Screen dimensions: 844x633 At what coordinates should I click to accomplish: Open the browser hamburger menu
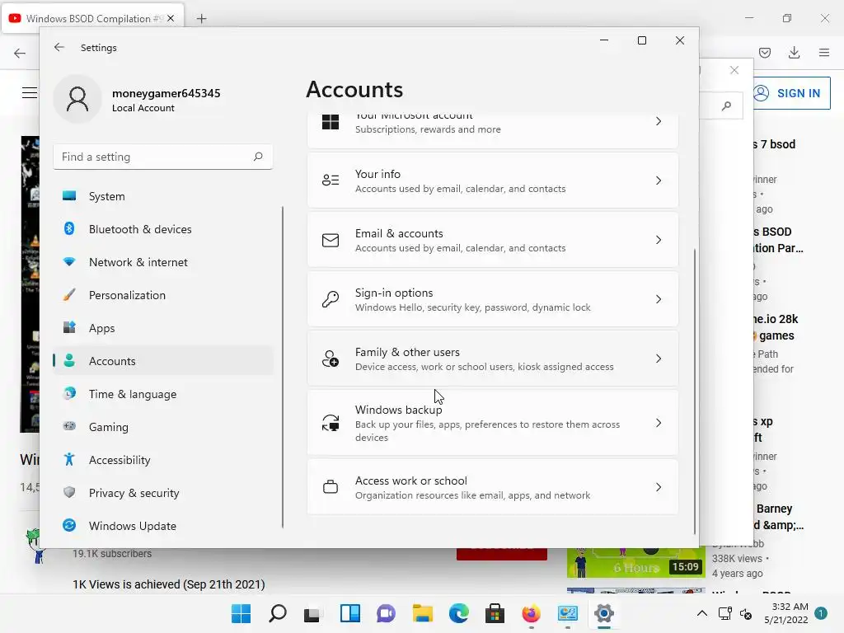(824, 52)
